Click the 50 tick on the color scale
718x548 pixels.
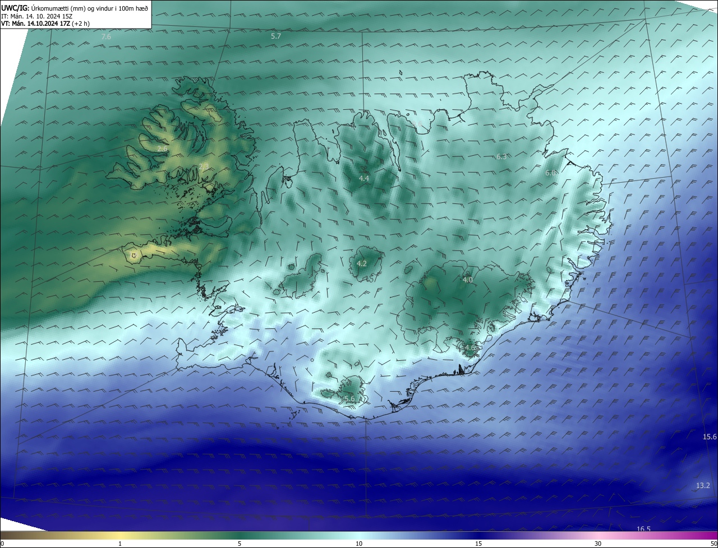pos(714,544)
